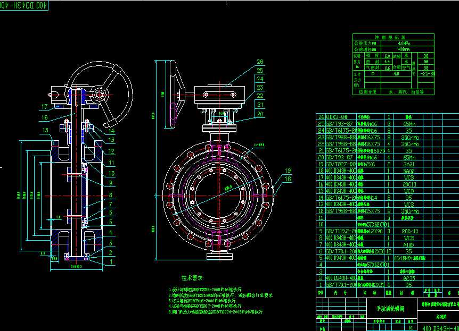Click balloon number 10 on the section view
The image size is (459, 331).
(111, 174)
